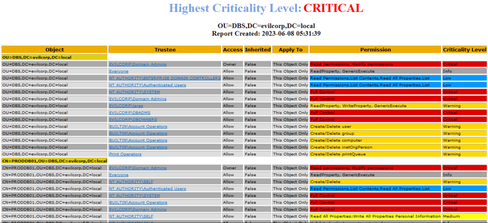
Task: Select 'ReadProperty, WriteProperty, GenericExecute' permission cell
Action: pos(376,106)
